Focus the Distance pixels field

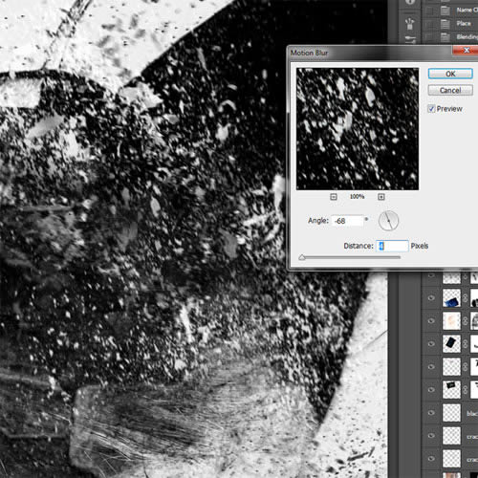[392, 246]
